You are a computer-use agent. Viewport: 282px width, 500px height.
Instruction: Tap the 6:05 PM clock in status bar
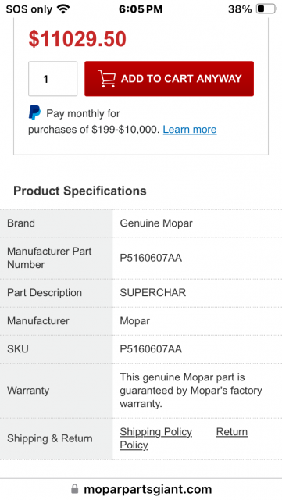pos(141,9)
